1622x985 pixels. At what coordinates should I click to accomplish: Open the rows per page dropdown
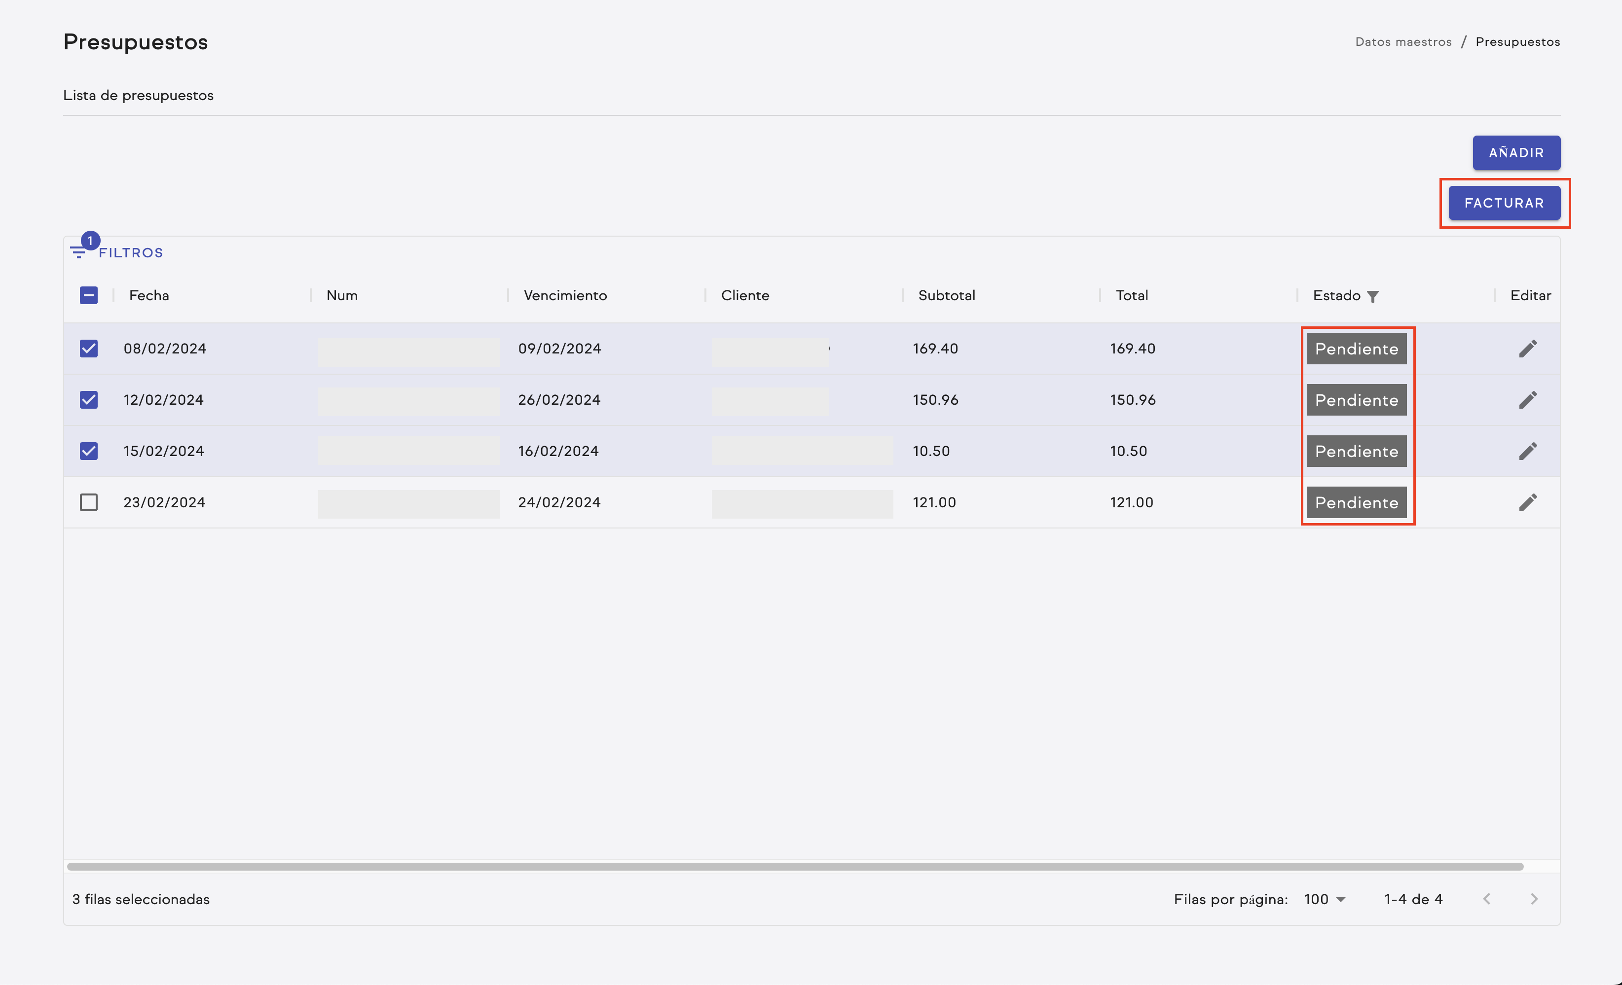[1325, 899]
